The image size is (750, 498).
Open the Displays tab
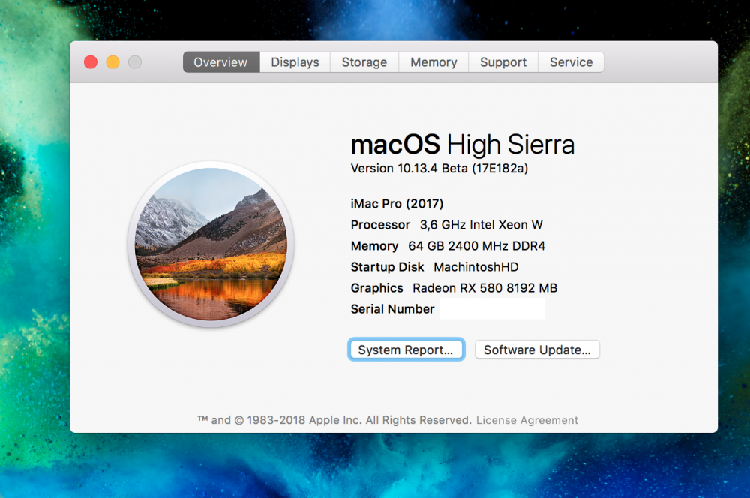coord(295,62)
